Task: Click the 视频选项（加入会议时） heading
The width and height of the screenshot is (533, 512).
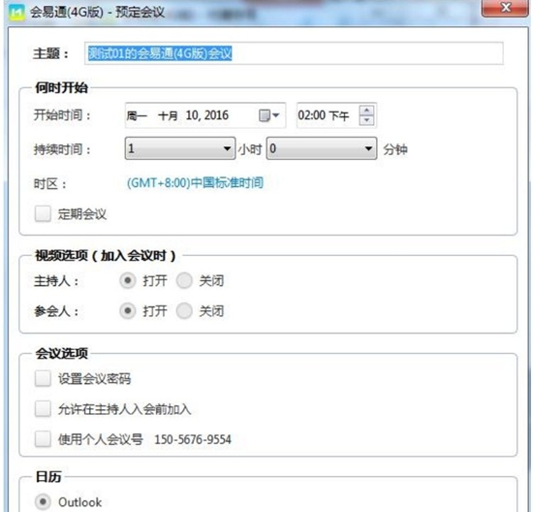Action: 106,255
